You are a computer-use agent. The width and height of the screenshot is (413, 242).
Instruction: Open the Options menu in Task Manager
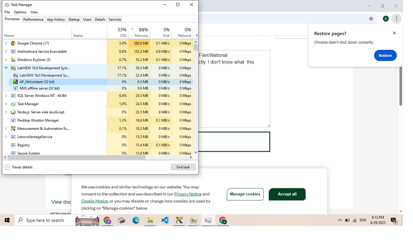click(20, 12)
